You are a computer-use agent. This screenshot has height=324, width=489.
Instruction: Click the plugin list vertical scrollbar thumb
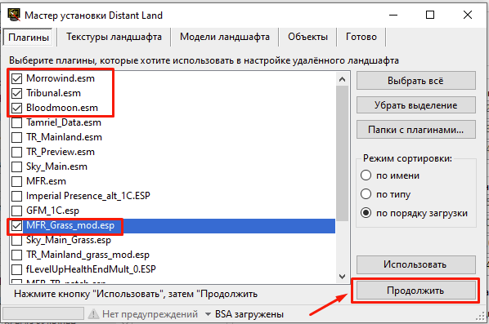pos(342,153)
